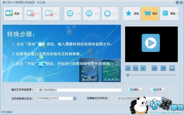Screen dimensions: 184x115
Task: Take a snapshot with the camera icon
Action: coord(163,68)
